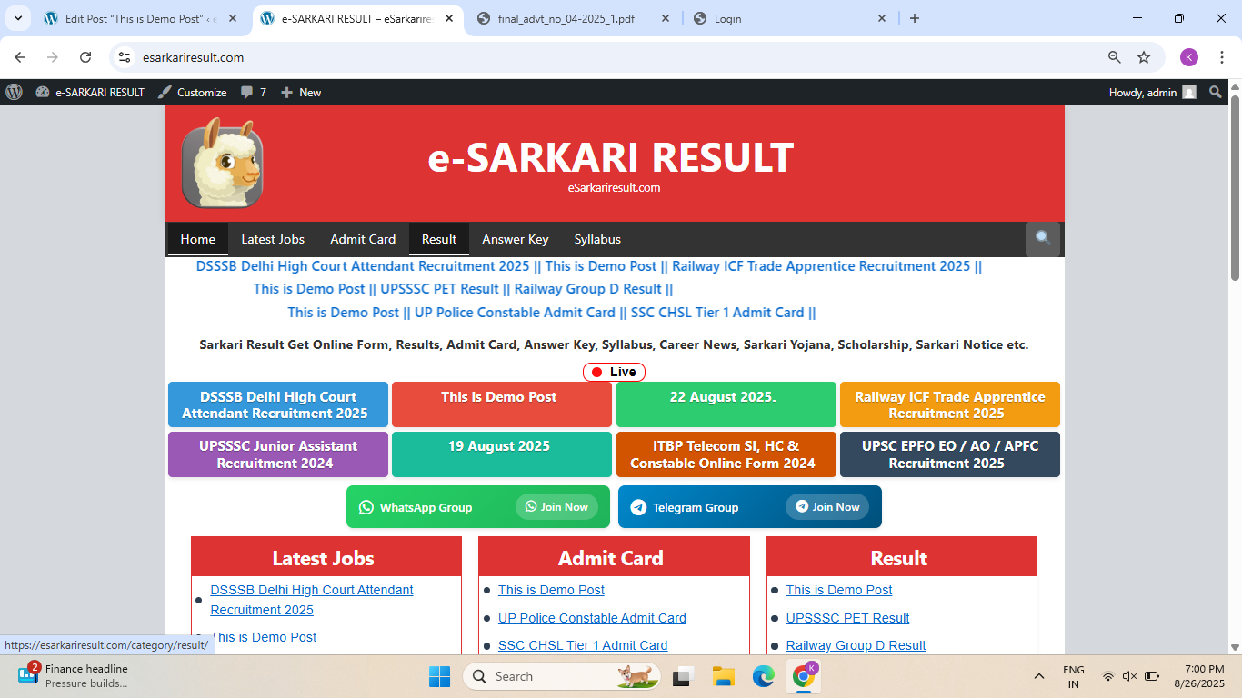The width and height of the screenshot is (1242, 698).
Task: Click the e-SARKARI RESULT site title
Action: click(x=611, y=157)
